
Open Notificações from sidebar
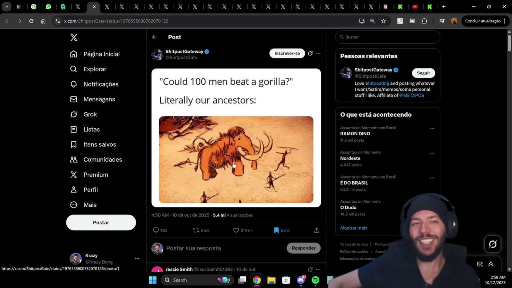click(x=94, y=84)
